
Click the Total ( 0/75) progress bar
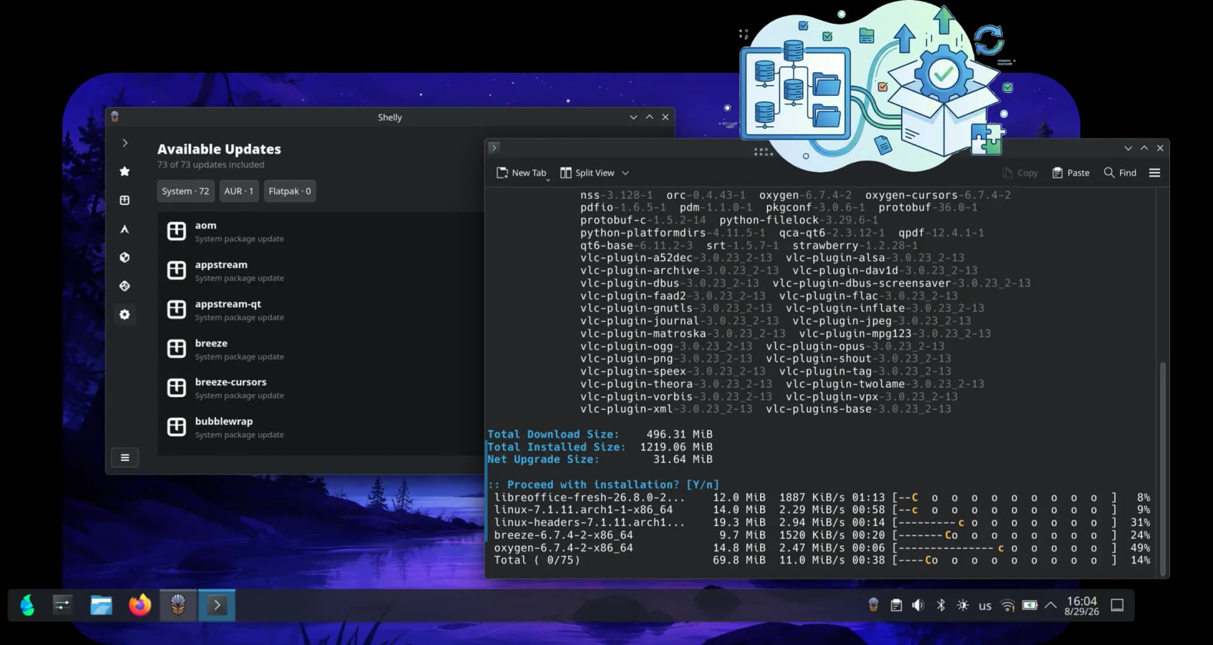1005,560
